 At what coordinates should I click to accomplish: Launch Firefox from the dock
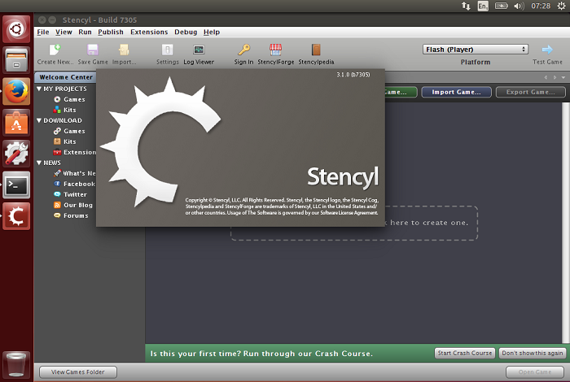coord(16,91)
